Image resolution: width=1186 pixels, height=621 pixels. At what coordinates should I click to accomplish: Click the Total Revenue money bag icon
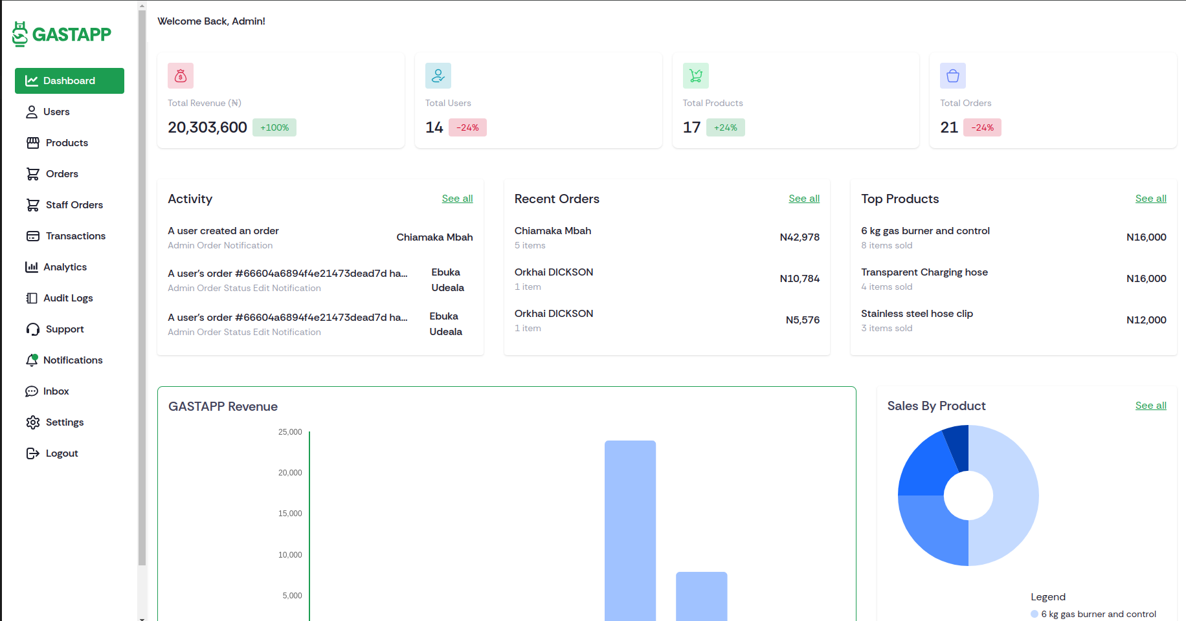pos(181,76)
